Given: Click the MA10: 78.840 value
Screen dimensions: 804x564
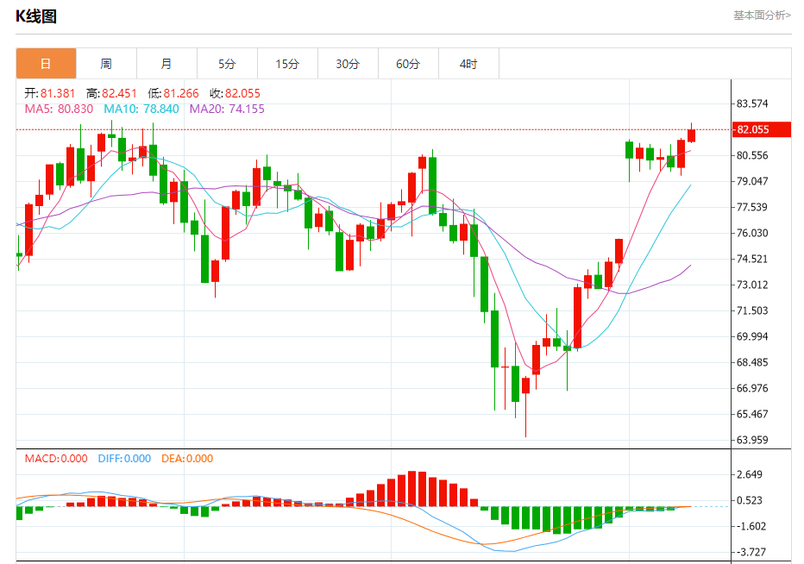Looking at the screenshot, I should tap(141, 109).
